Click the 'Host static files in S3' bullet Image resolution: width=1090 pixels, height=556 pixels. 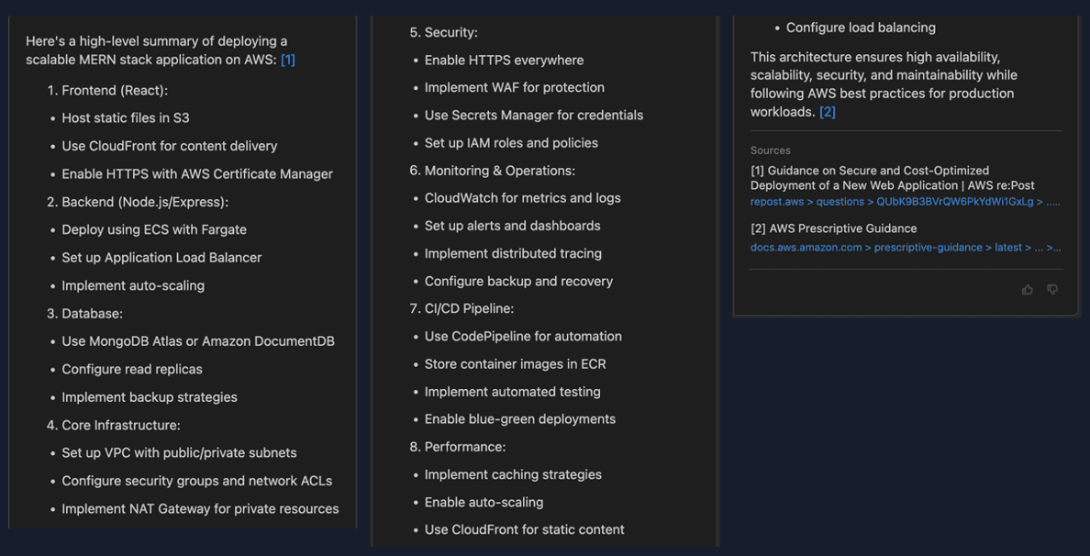pyautogui.click(x=126, y=117)
